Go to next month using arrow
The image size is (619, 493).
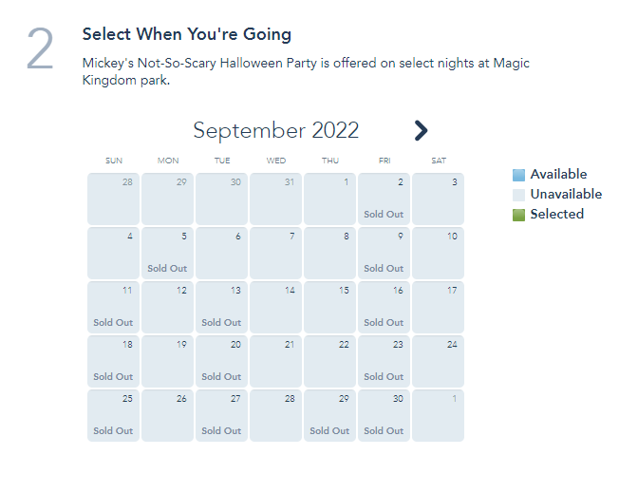(422, 131)
